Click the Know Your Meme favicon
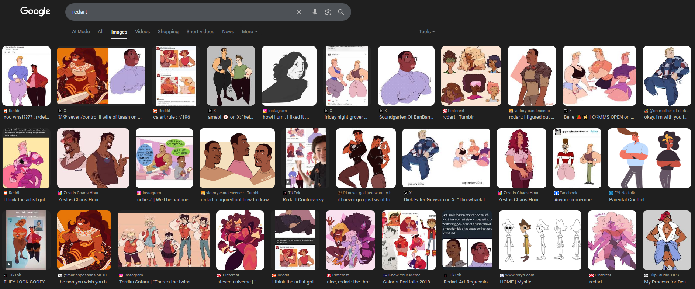 click(385, 275)
